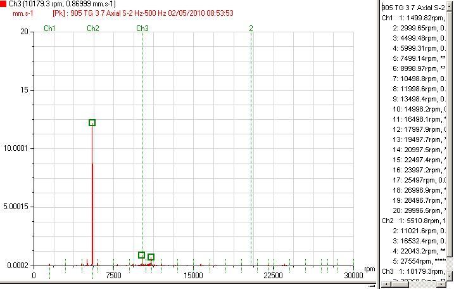The height and width of the screenshot is (289, 454).
Task: Select list row '16: 23997.2rpm'
Action: (x=419, y=170)
